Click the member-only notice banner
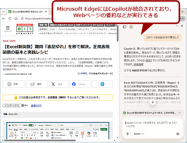Viewport: 187px width, 143px height. pyautogui.click(x=57, y=98)
